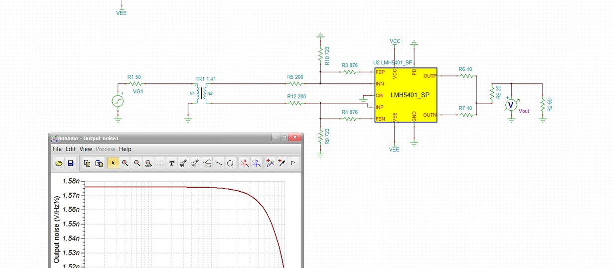Enable cursor a marker tool
Image resolution: width=613 pixels, height=268 pixels.
pyautogui.click(x=245, y=163)
